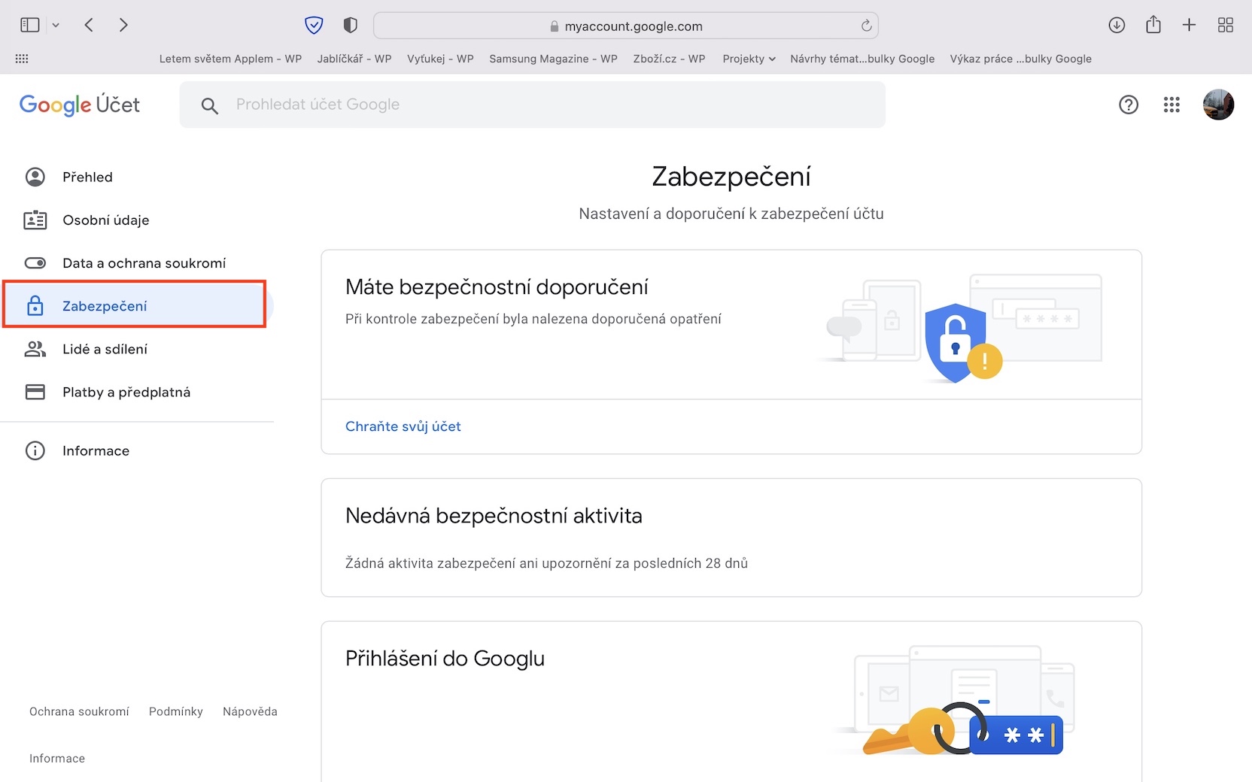Open a new Safari tab
This screenshot has height=782, width=1252.
pos(1189,26)
